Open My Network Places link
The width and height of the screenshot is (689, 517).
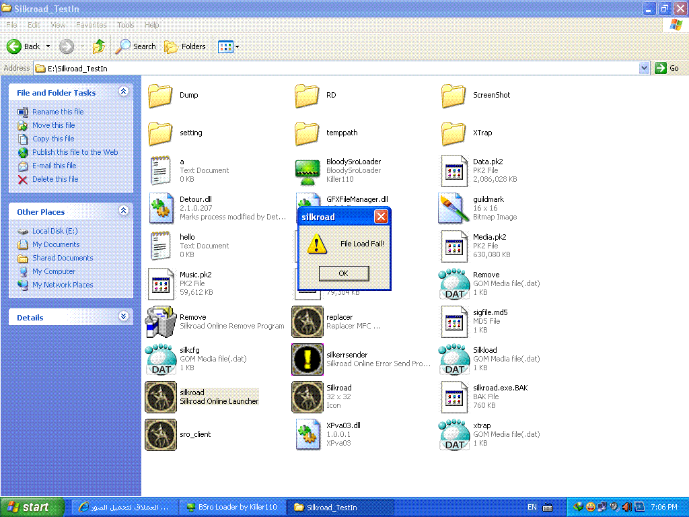click(63, 285)
